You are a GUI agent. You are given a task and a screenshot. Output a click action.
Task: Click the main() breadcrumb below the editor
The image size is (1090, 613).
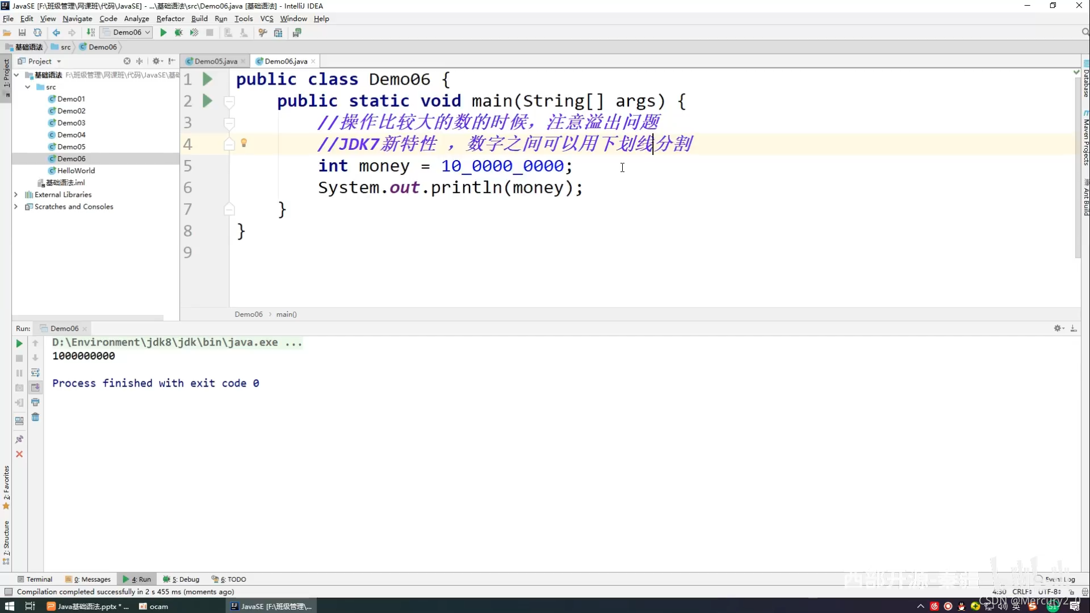(x=286, y=314)
